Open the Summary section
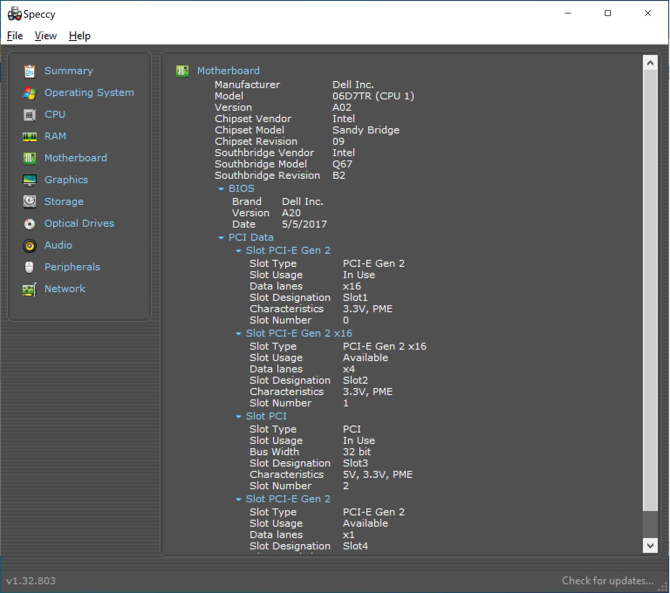The height and width of the screenshot is (593, 670). click(69, 71)
